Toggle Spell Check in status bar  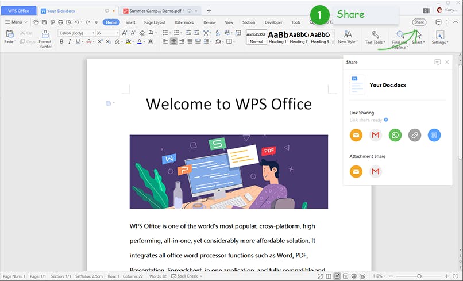(x=184, y=276)
